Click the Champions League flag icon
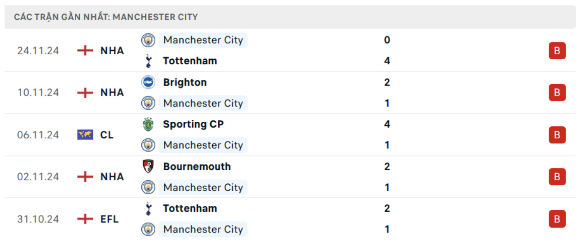The image size is (581, 249). 85,135
